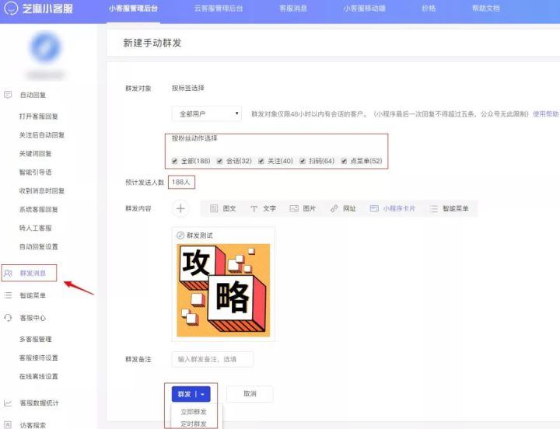This screenshot has height=429, width=560.
Task: Click the 群发消息 people icon
Action: tap(8, 274)
